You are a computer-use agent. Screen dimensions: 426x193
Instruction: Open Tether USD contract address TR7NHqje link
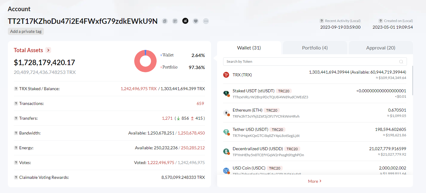click(266, 136)
